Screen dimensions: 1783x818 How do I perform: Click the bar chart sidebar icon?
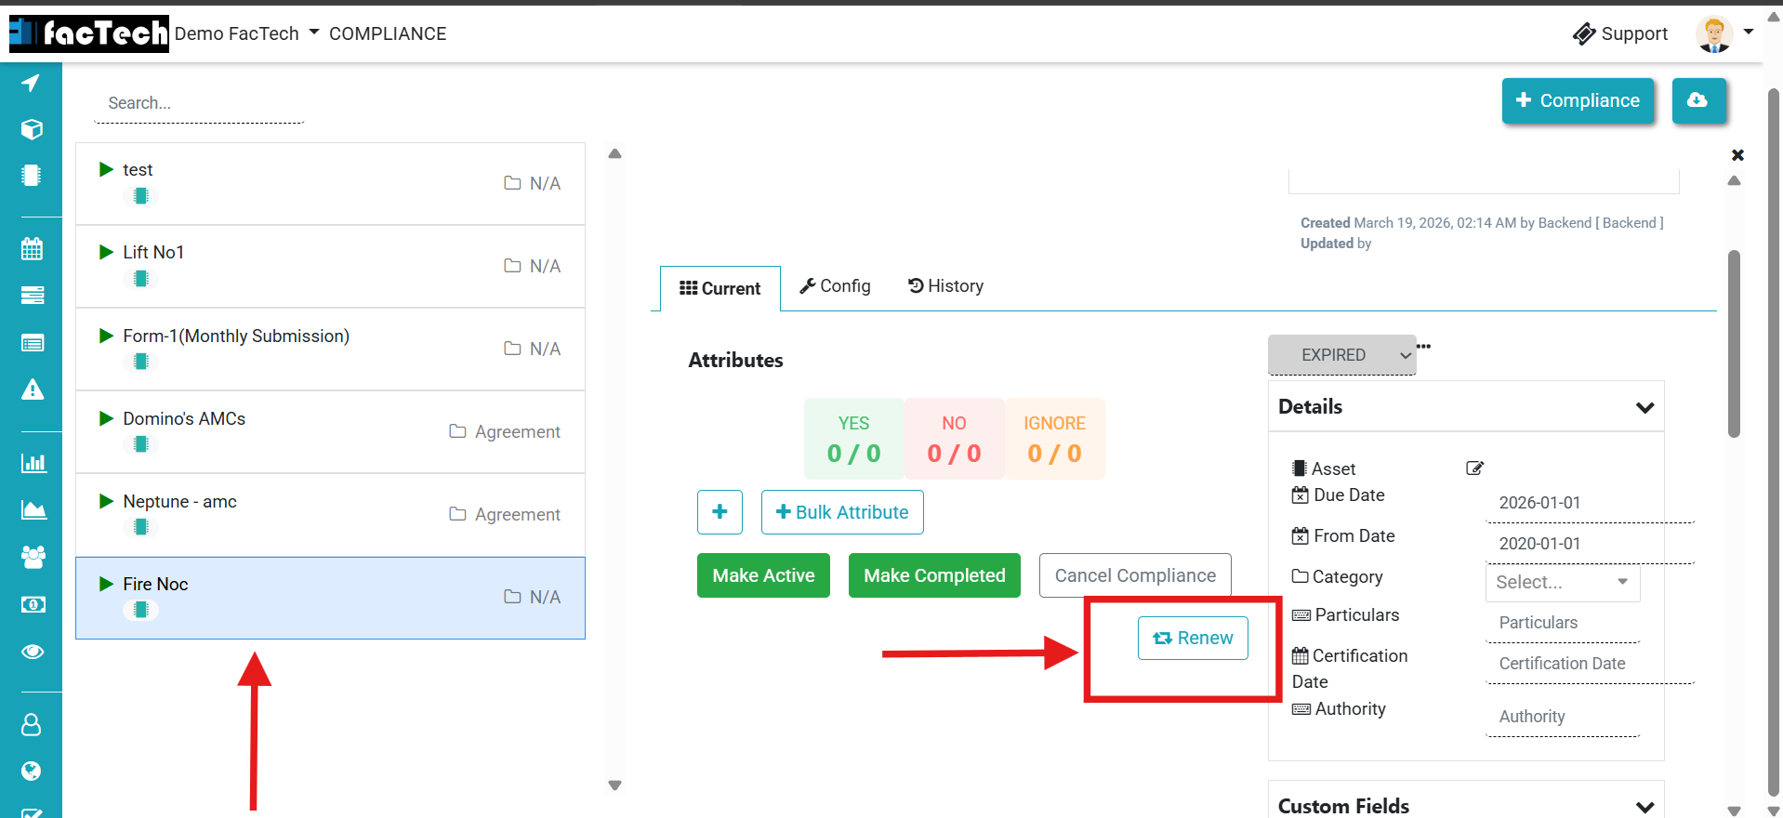(x=33, y=462)
